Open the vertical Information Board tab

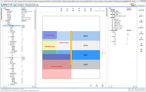tap(2, 14)
